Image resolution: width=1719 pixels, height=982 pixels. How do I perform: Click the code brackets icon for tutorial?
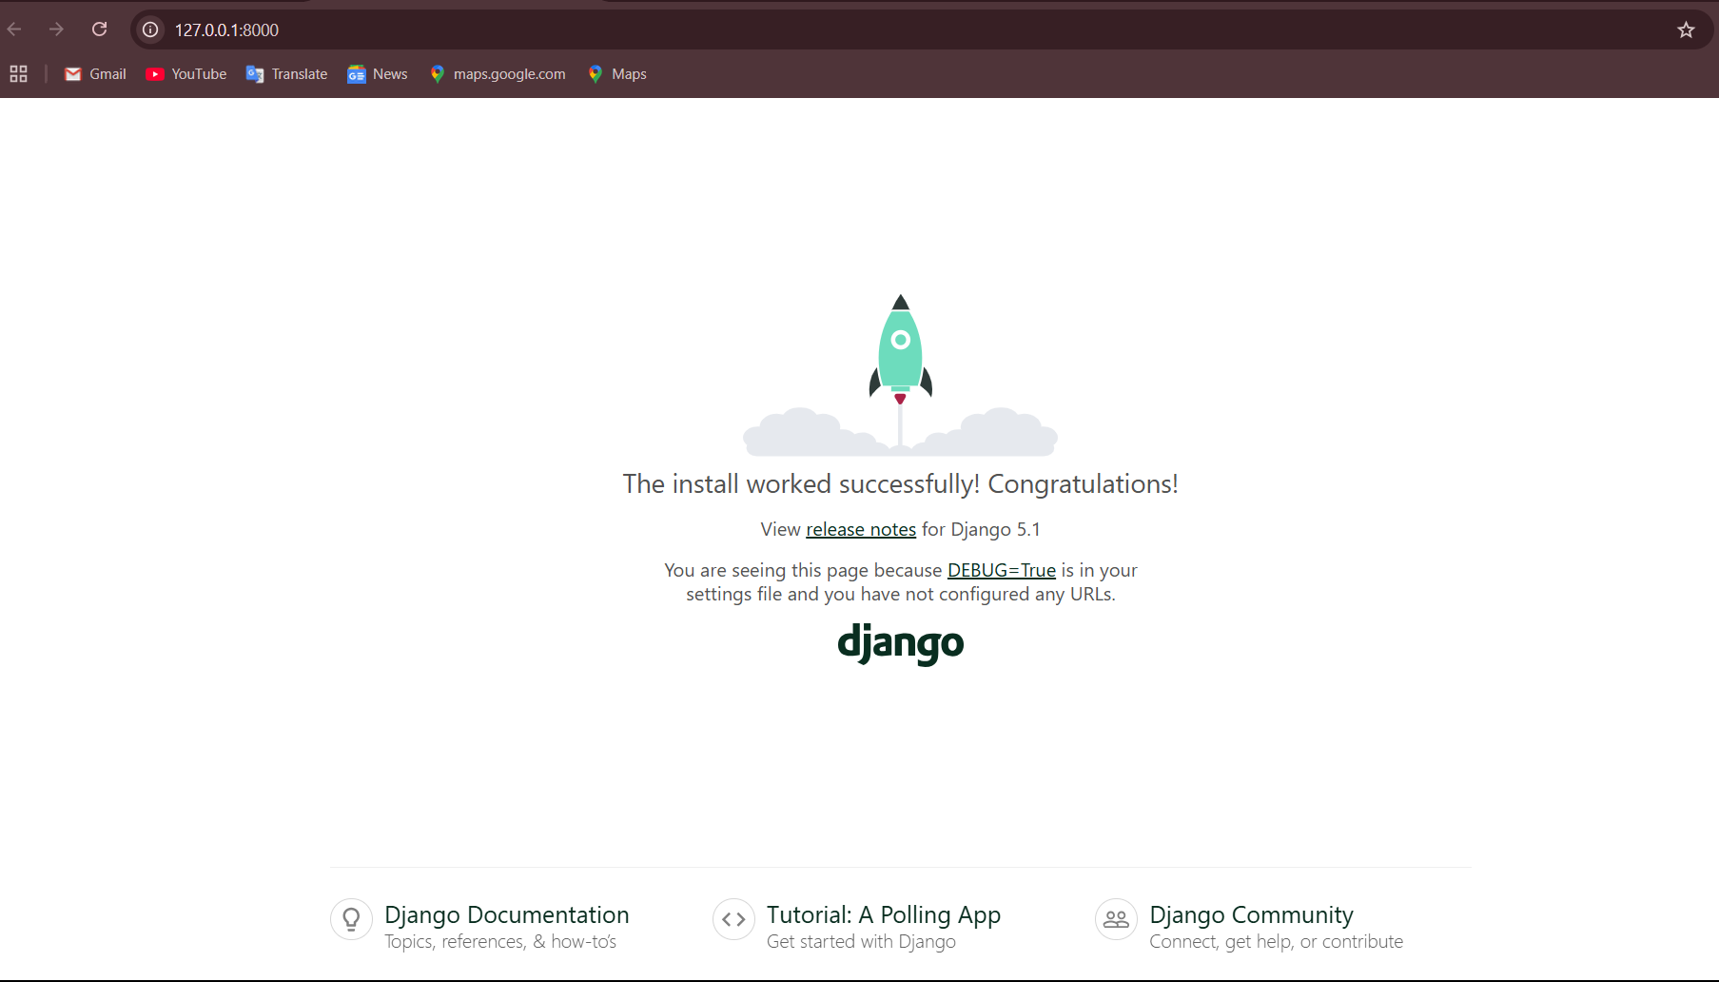point(733,919)
